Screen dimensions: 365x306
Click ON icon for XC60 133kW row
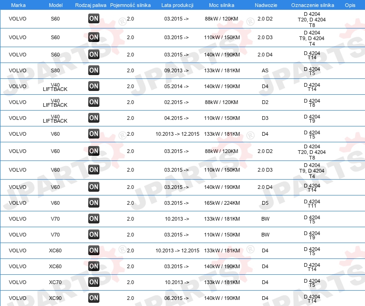[94, 250]
